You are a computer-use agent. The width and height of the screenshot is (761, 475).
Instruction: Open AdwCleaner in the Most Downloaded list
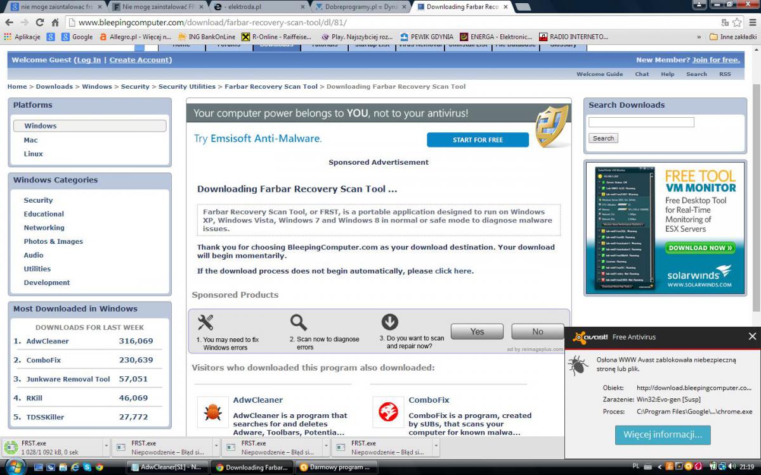coord(48,341)
